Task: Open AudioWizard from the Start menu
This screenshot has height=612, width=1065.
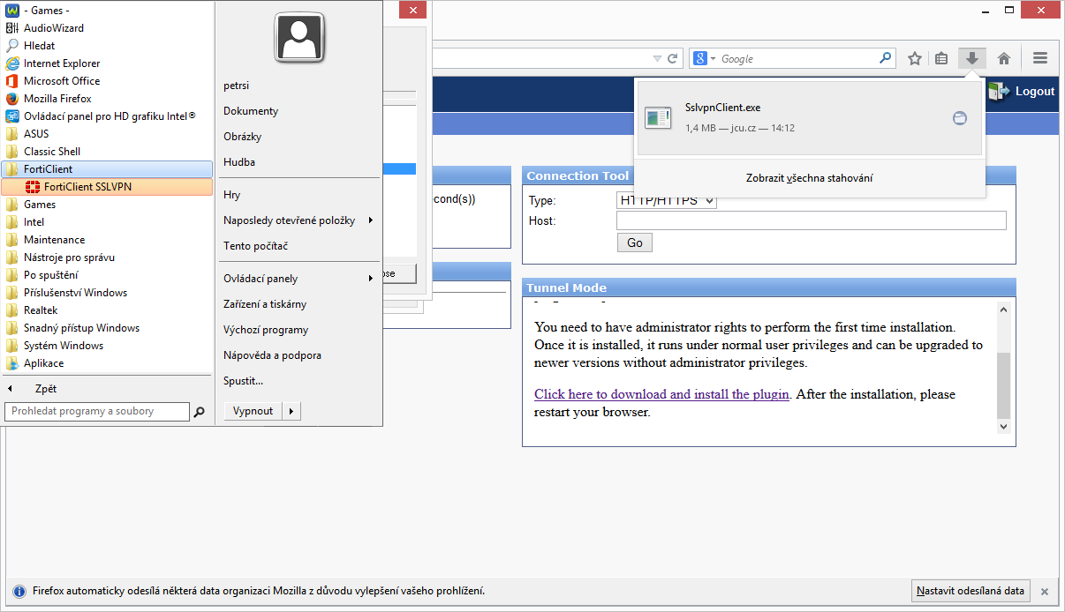Action: [53, 28]
